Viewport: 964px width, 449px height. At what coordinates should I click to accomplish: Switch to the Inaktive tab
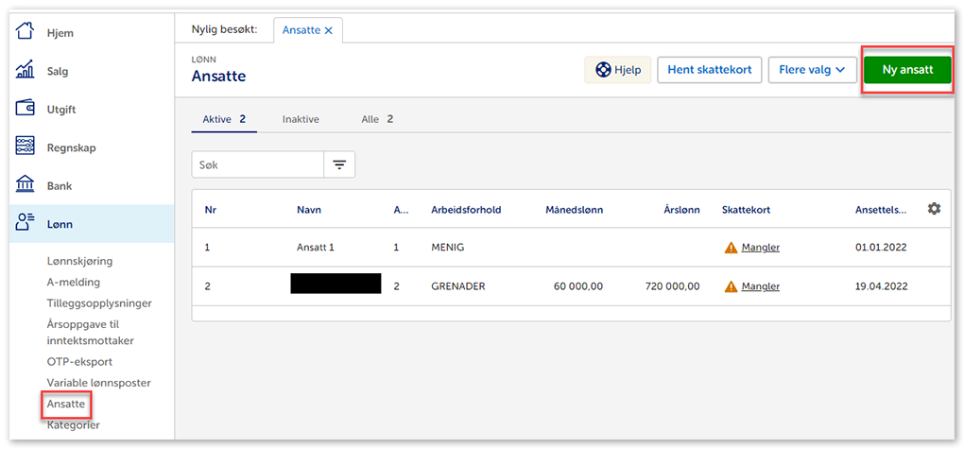click(x=301, y=119)
